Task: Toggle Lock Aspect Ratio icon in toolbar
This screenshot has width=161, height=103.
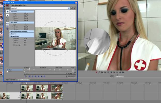Action: [7, 23]
